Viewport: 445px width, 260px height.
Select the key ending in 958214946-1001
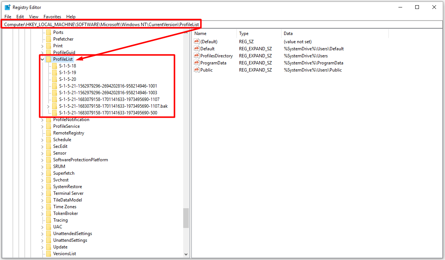108,86
